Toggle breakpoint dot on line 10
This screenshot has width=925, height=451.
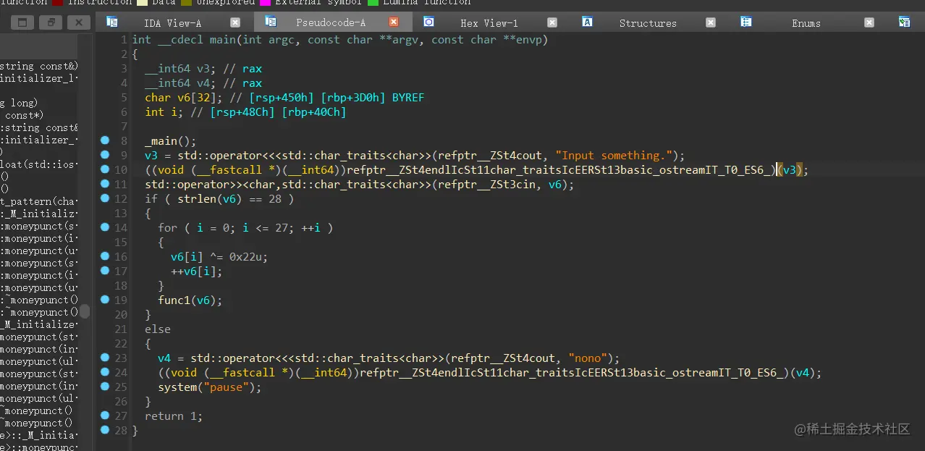pos(105,169)
